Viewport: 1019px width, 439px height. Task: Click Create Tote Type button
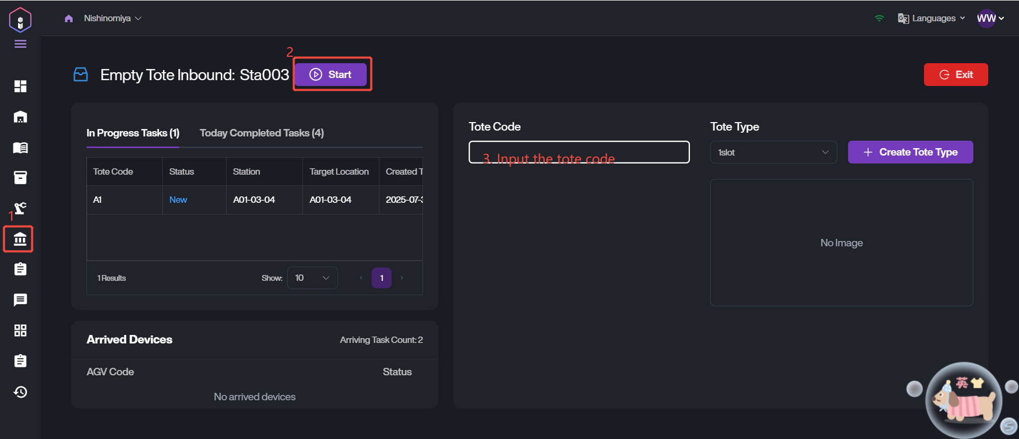(910, 152)
